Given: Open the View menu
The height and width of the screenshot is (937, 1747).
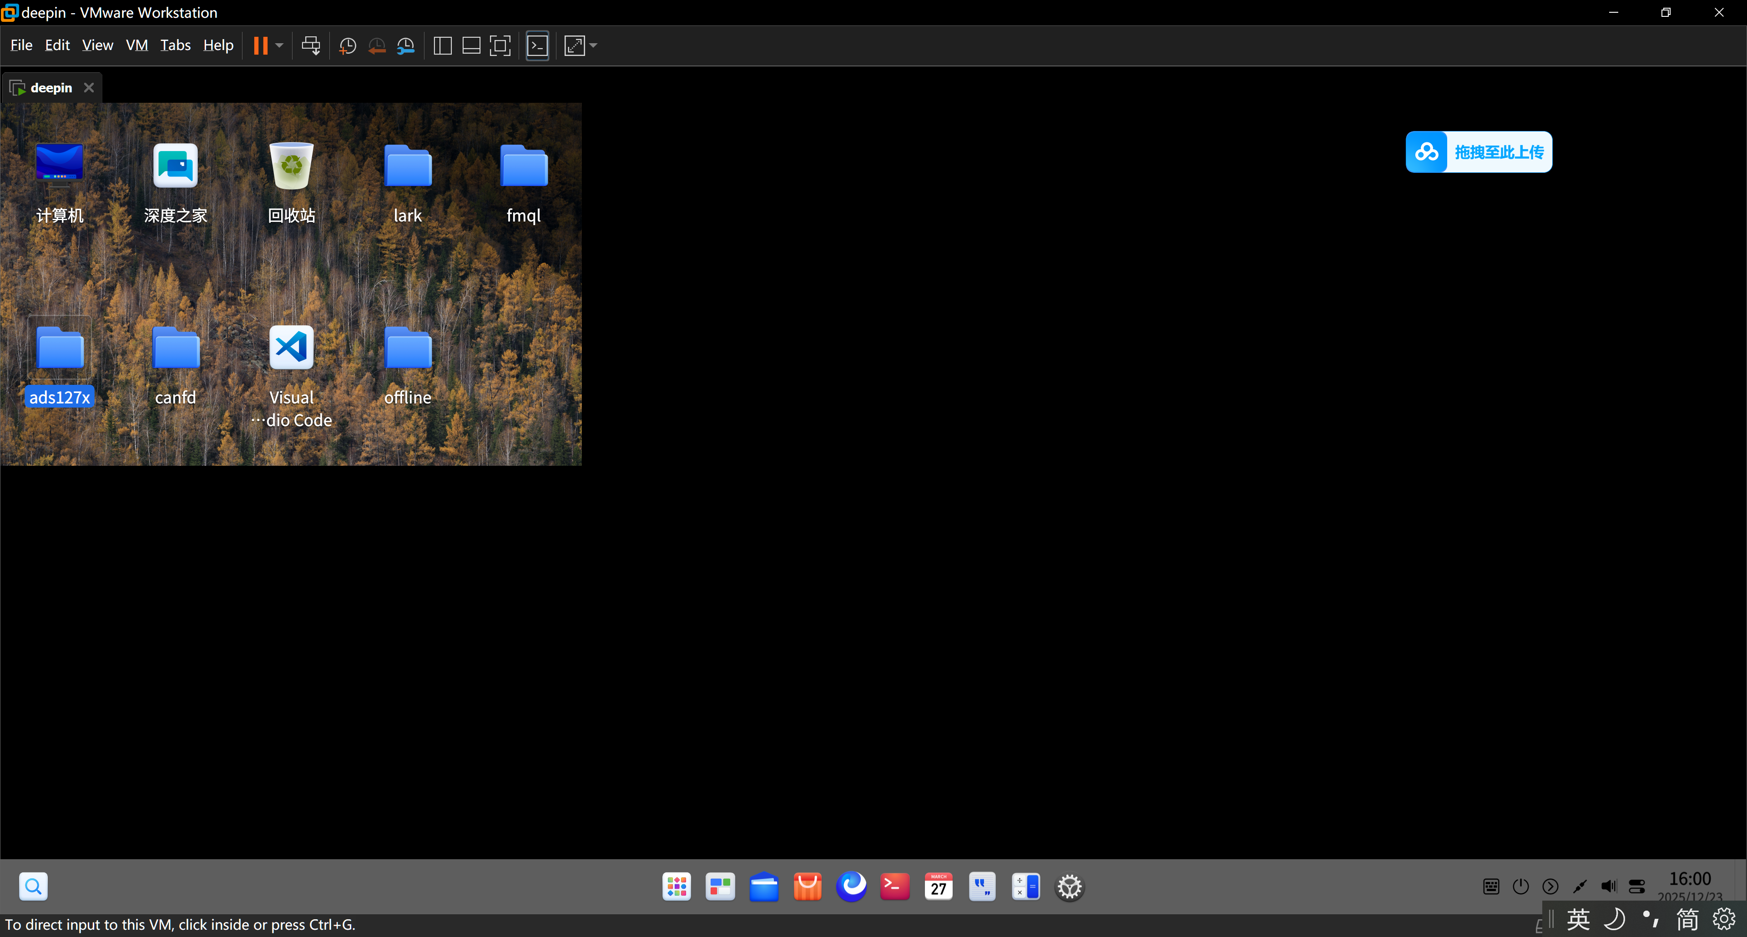Looking at the screenshot, I should (98, 45).
